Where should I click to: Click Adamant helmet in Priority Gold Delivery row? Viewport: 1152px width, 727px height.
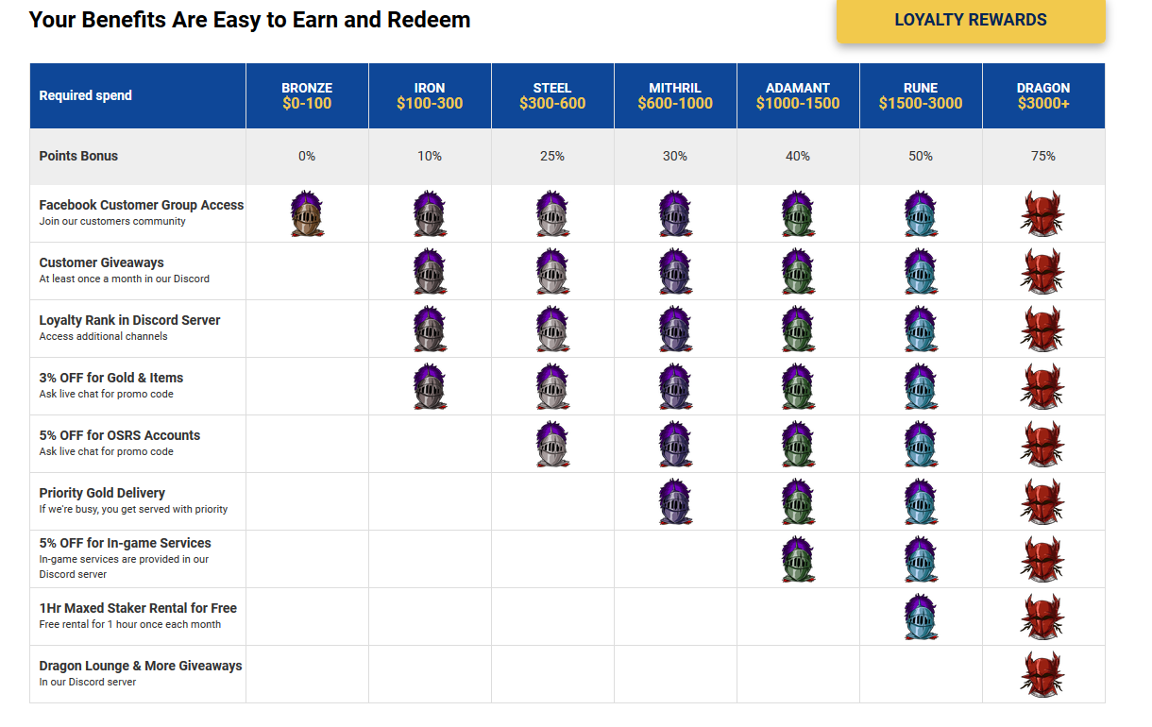(x=798, y=501)
